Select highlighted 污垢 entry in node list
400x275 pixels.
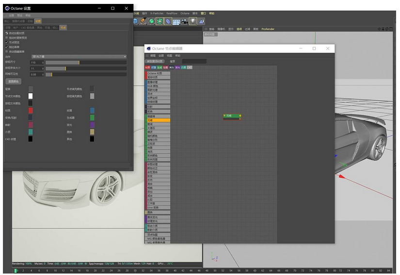159,120
